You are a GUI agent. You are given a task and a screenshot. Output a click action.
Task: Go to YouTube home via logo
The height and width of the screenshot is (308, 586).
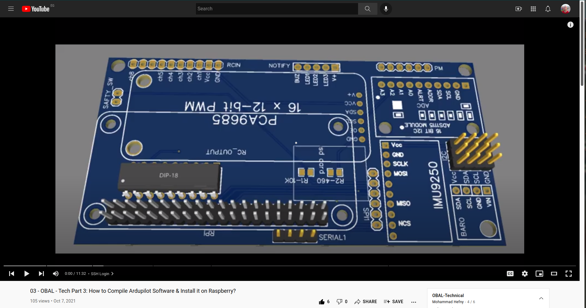(36, 9)
